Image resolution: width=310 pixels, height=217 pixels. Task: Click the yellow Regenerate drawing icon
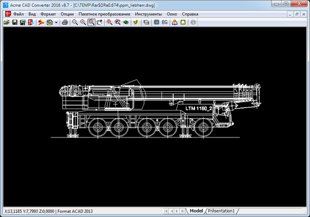136,22
